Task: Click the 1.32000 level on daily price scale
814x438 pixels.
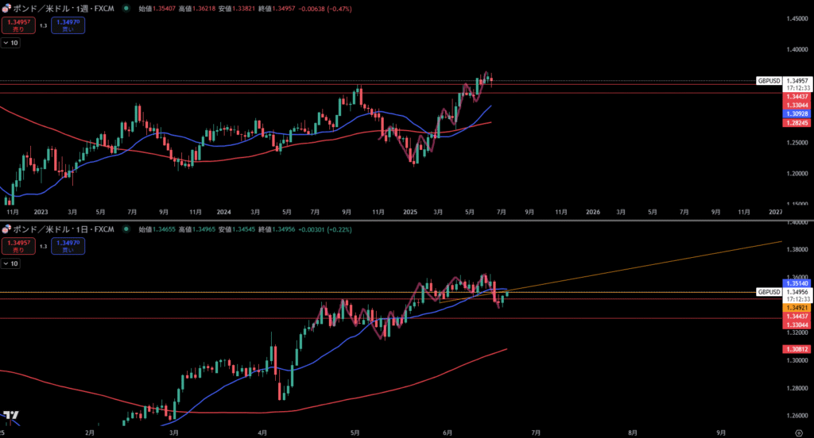Action: click(x=797, y=332)
